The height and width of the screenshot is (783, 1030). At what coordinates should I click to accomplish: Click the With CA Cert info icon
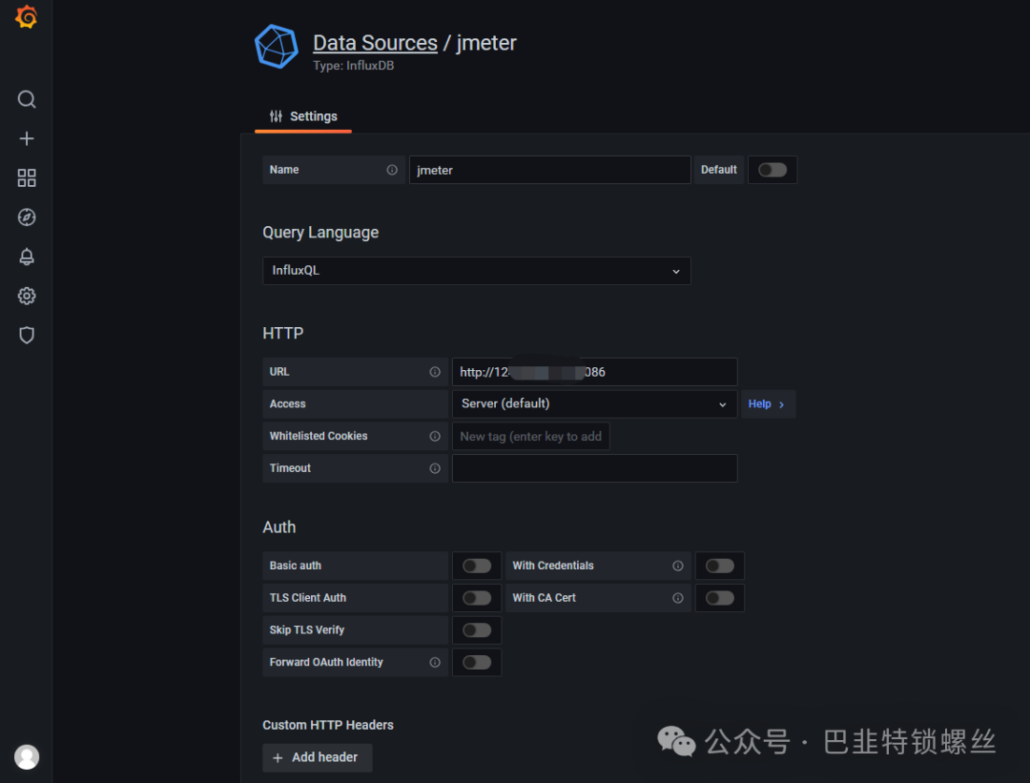point(678,598)
